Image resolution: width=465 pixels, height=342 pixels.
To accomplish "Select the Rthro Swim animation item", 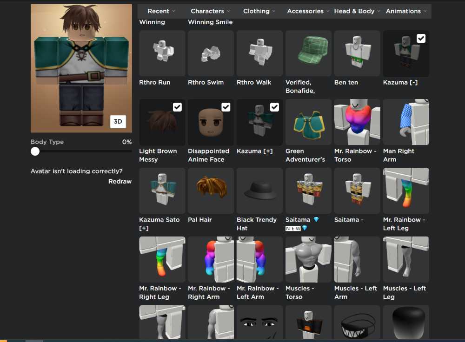I will 211,53.
